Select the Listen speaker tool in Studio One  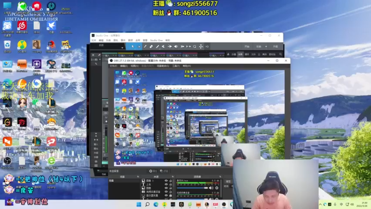pos(176,46)
